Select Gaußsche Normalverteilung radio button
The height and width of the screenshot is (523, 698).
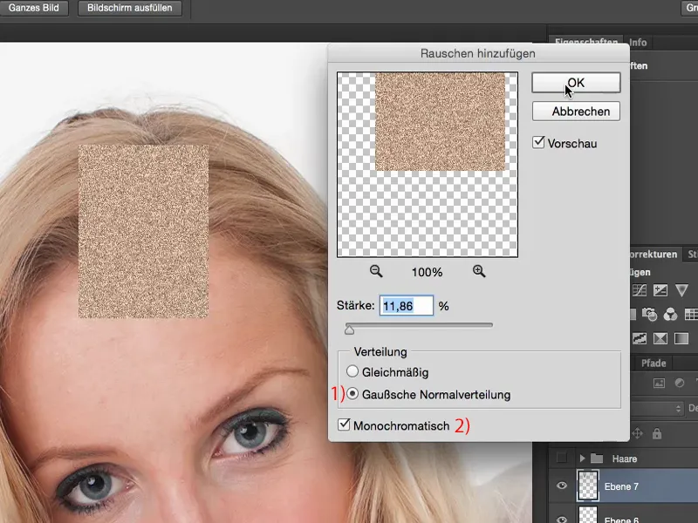tap(352, 394)
